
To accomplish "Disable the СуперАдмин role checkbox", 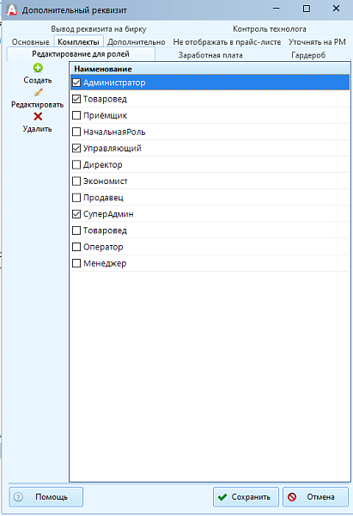I will tap(76, 214).
